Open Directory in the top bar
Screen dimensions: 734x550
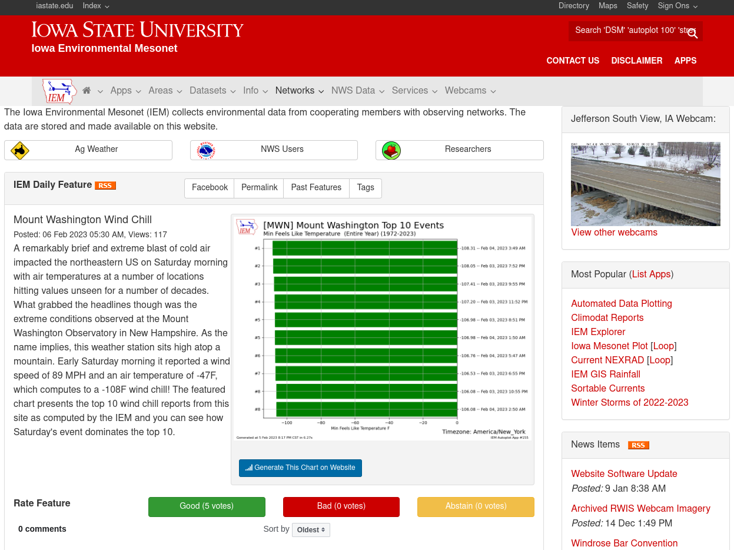(574, 6)
